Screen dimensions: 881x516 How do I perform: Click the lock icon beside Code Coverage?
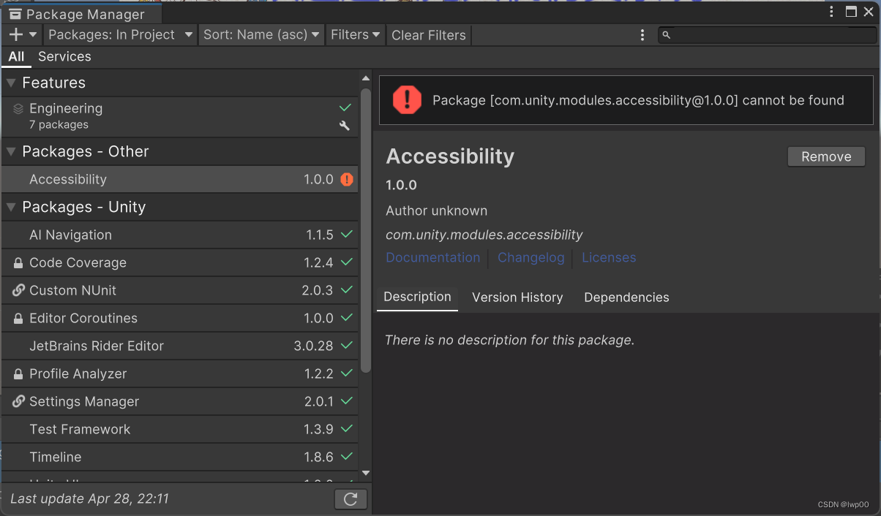(18, 262)
